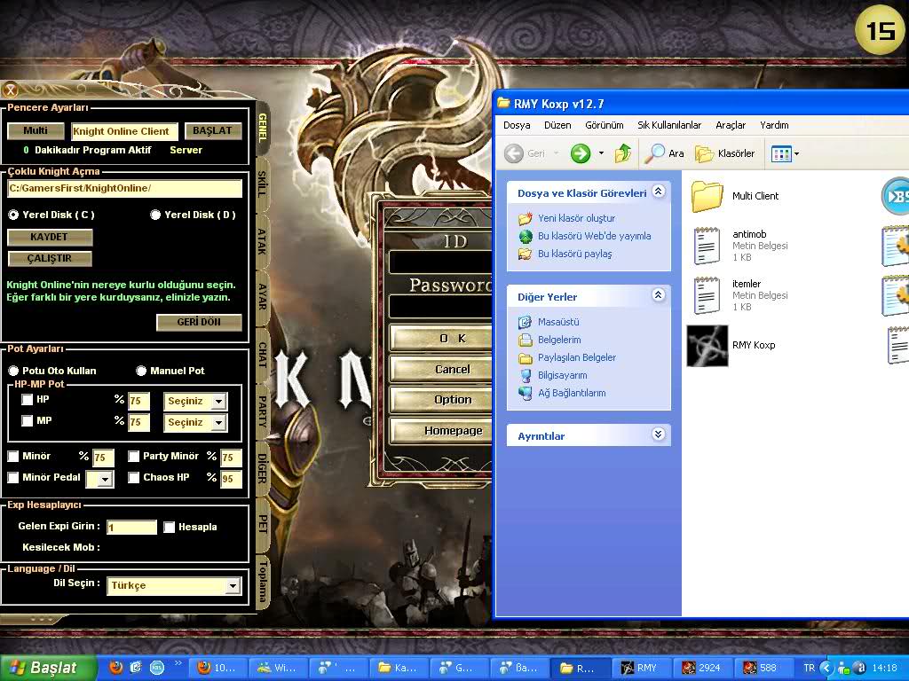Edit the C:/GamersFirst/KnightOnline/ path field
The height and width of the screenshot is (681, 909).
(124, 188)
